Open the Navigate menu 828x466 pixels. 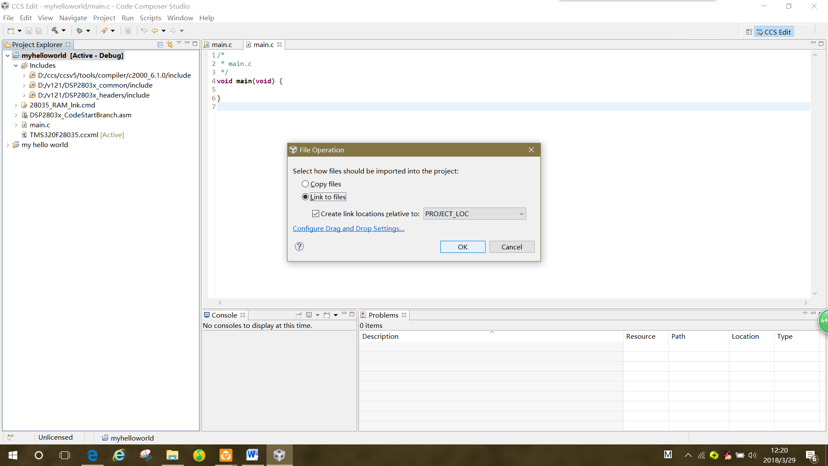point(73,18)
